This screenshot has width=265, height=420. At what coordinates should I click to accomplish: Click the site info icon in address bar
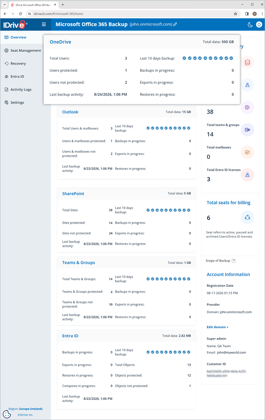29,14
